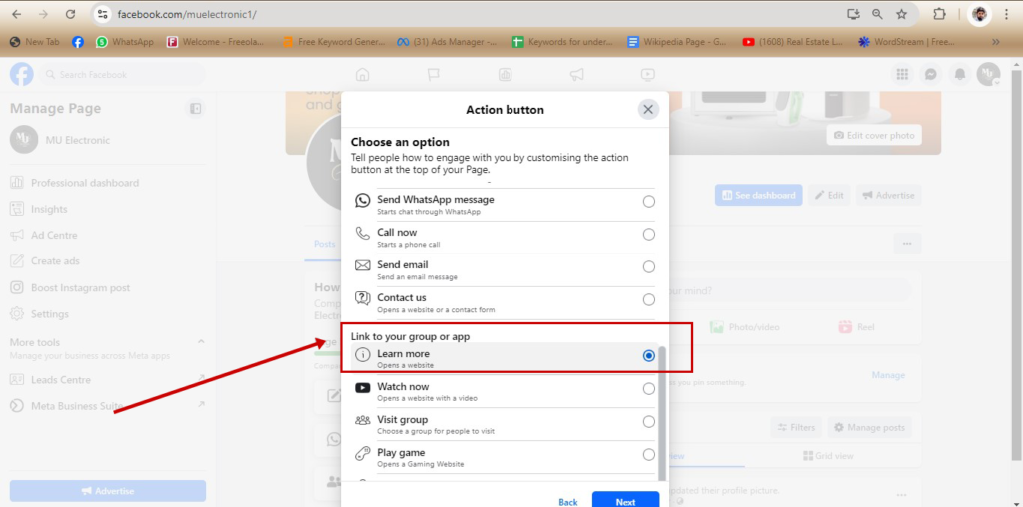Expand the bookmarks overflow chevron

tap(996, 42)
